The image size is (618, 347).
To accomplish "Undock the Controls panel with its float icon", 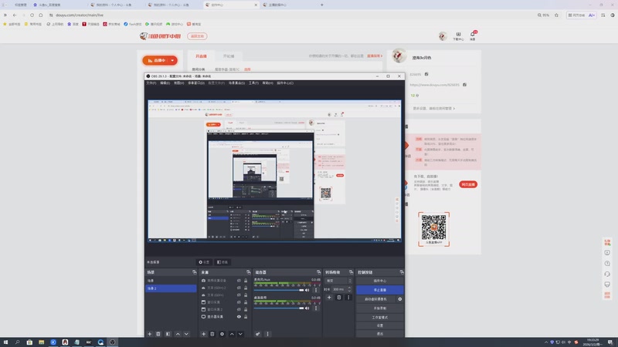I will (x=401, y=272).
